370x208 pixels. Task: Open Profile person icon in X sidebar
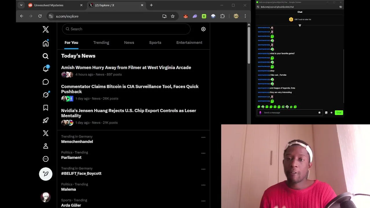click(x=46, y=146)
